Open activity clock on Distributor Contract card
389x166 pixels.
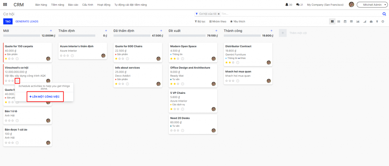237,62
